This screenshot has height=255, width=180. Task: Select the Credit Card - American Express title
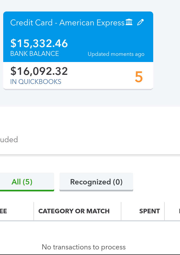[x=67, y=23]
